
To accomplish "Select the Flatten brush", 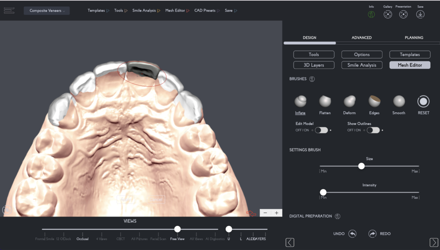I will tap(325, 101).
